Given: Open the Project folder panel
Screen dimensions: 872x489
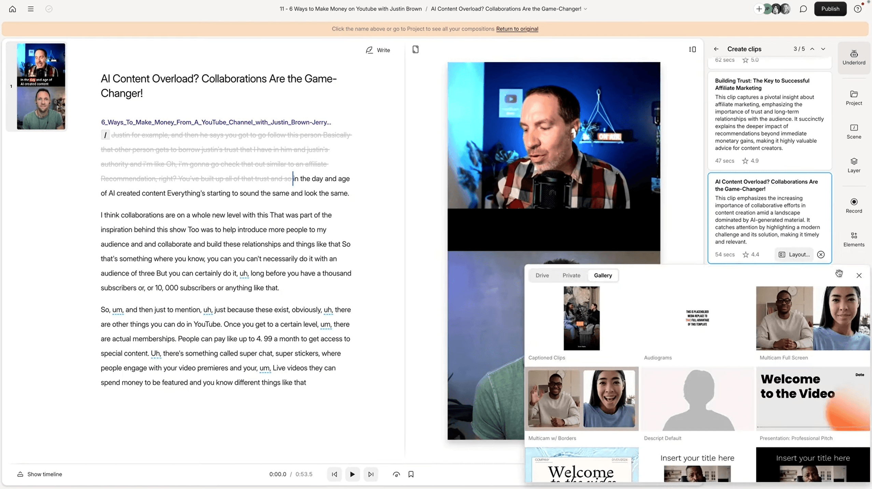Looking at the screenshot, I should coord(854,98).
